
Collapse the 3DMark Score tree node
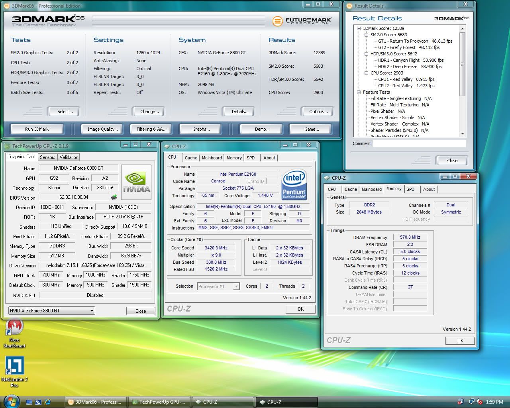359,28
